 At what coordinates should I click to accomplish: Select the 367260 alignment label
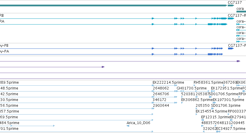(x=230, y=83)
